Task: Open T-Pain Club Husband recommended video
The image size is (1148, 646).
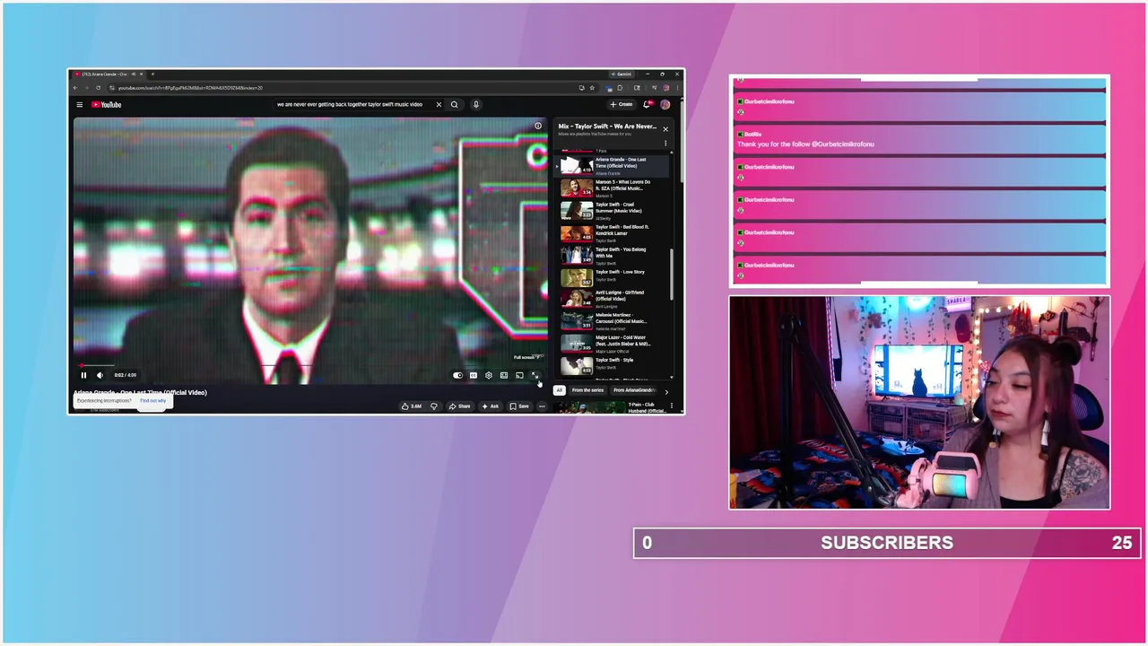Action: [x=612, y=407]
